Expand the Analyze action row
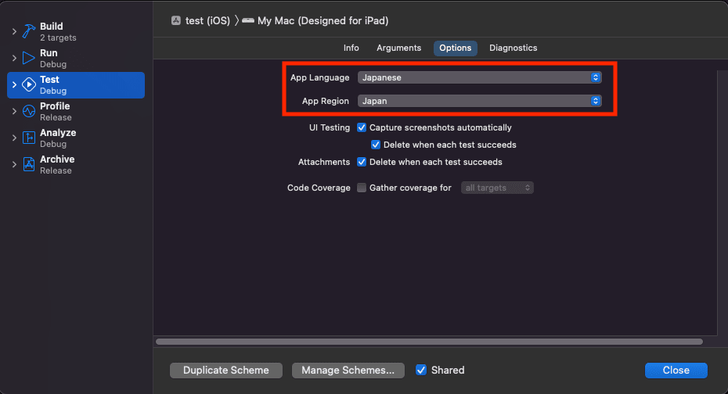 pos(14,138)
